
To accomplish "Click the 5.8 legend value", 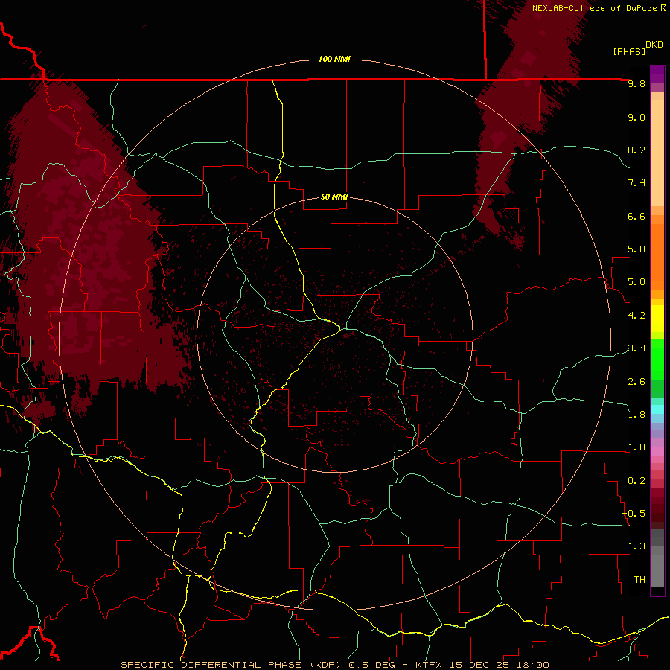I will click(636, 249).
